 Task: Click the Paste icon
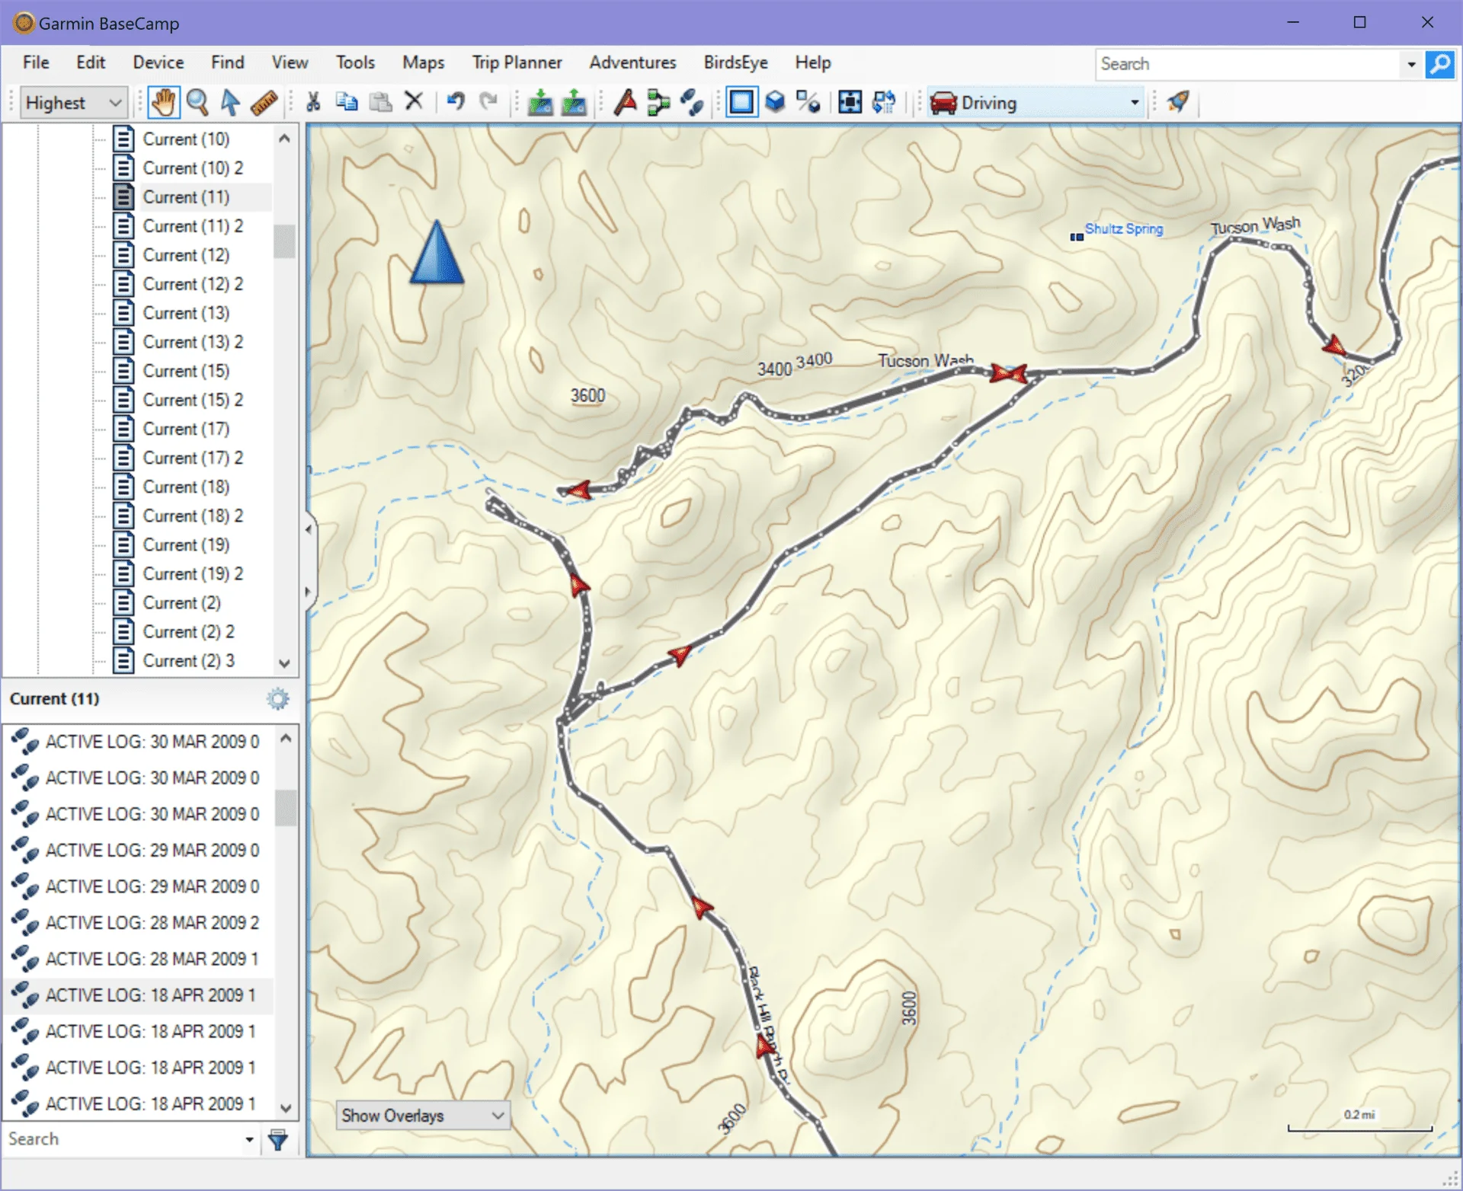(380, 102)
